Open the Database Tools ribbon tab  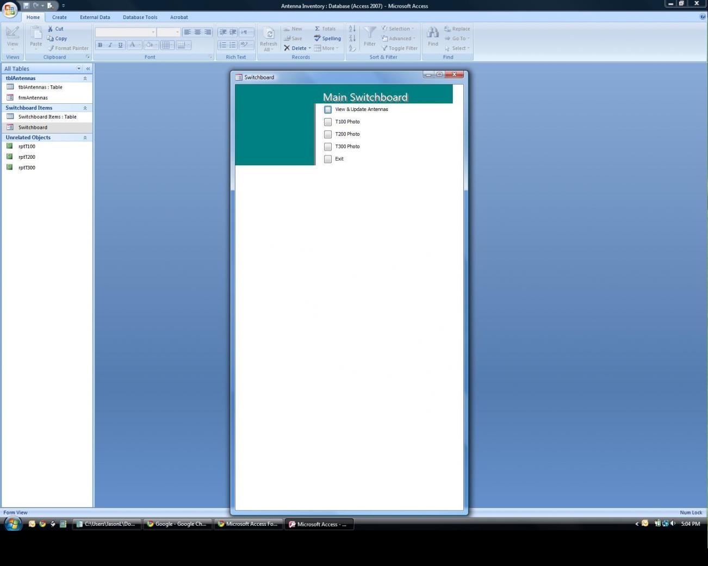click(140, 17)
